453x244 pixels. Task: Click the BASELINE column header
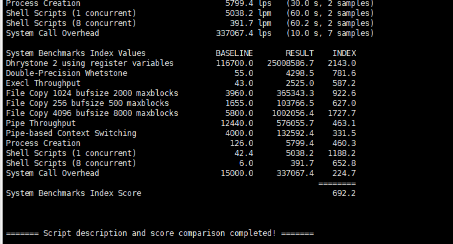tap(234, 53)
